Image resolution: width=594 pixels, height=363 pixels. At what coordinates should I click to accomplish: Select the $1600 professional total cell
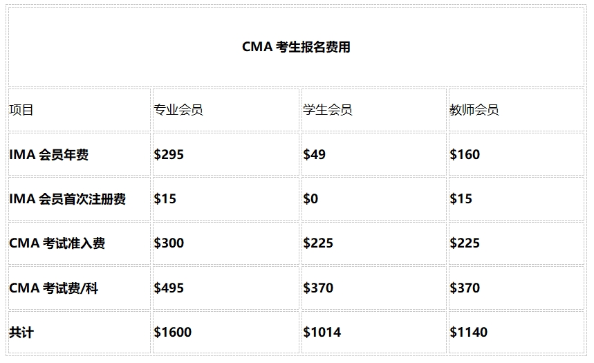tap(173, 332)
